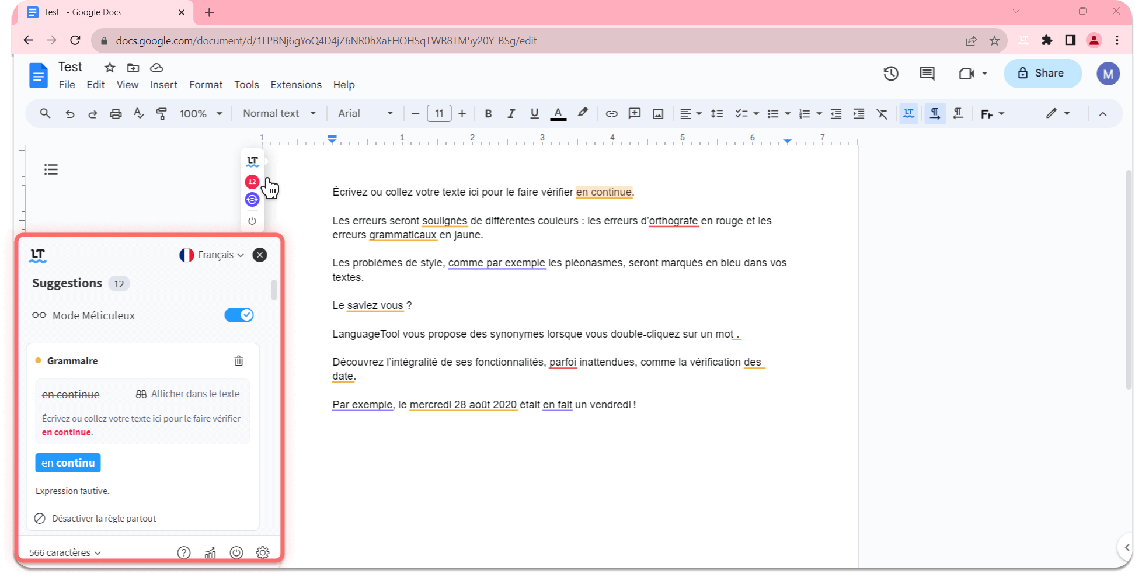
Task: Open LanguageTool settings gear
Action: (x=263, y=552)
